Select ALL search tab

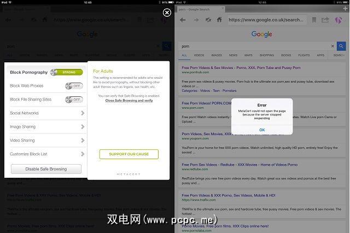click(x=184, y=55)
